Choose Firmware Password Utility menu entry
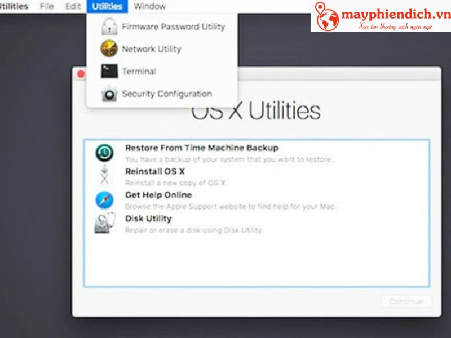Image resolution: width=451 pixels, height=338 pixels. click(162, 26)
